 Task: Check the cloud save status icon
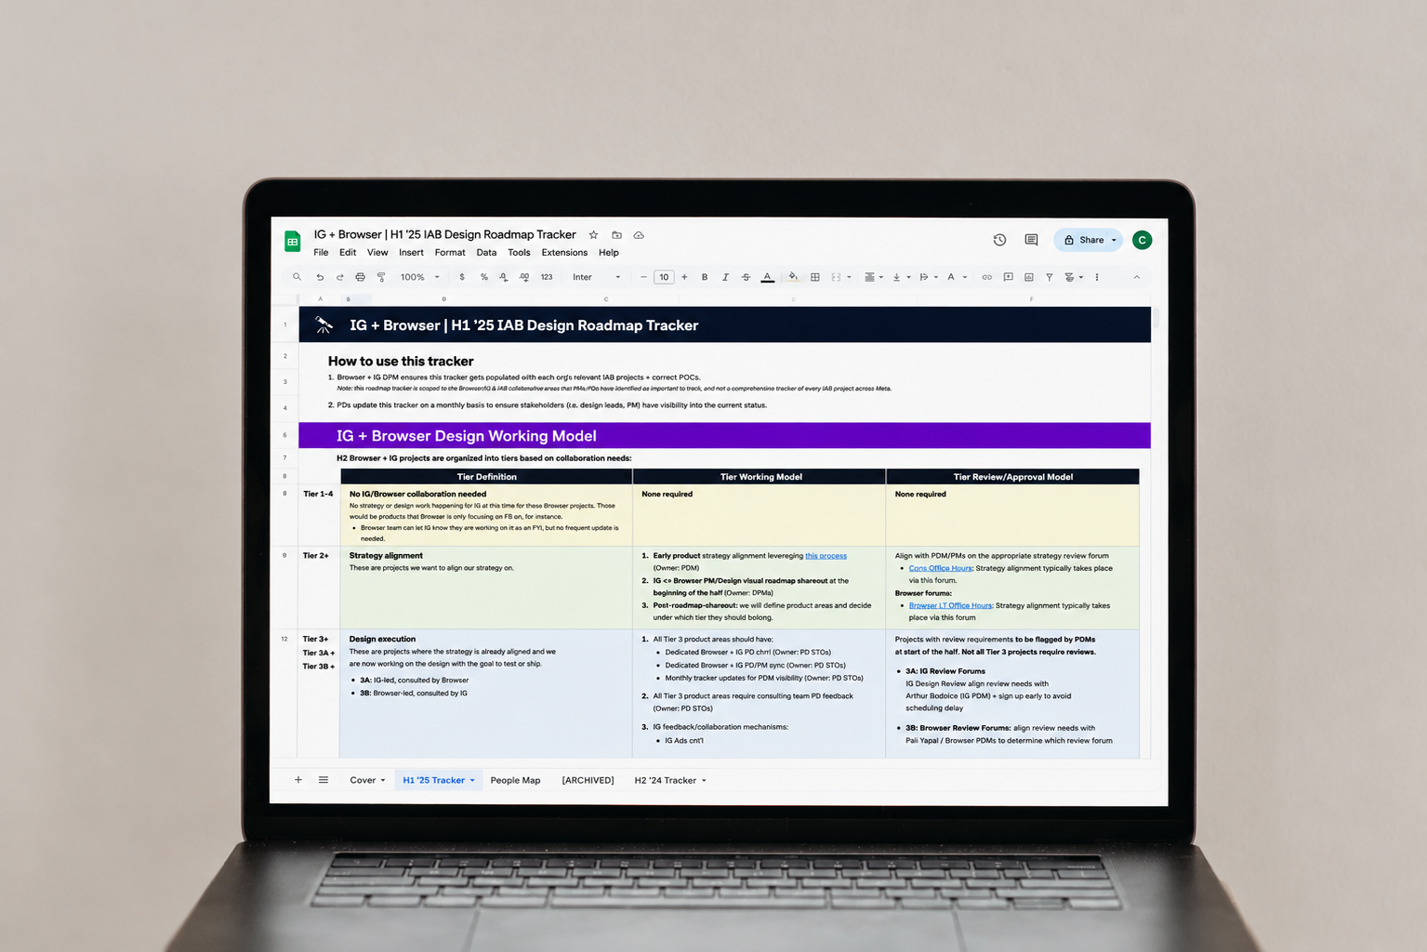[639, 235]
